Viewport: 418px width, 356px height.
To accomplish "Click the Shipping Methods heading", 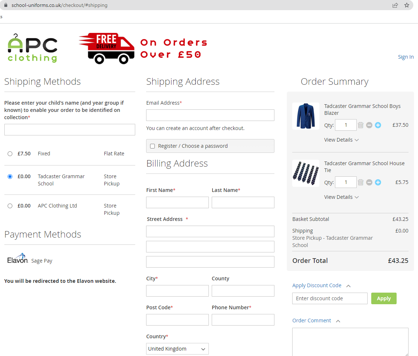I will pos(42,82).
